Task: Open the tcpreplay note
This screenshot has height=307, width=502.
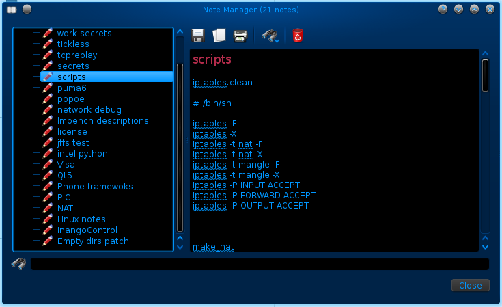Action: click(x=77, y=55)
